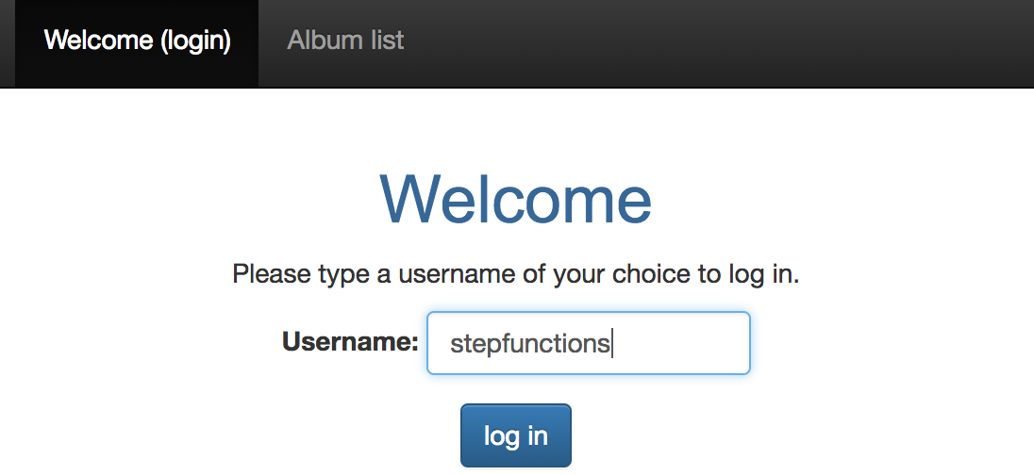
Task: Click the large Welcome heading
Action: click(516, 200)
